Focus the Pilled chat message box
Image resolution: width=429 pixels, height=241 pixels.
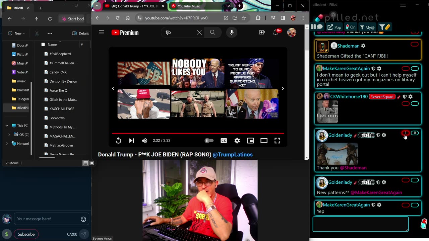pos(361,224)
